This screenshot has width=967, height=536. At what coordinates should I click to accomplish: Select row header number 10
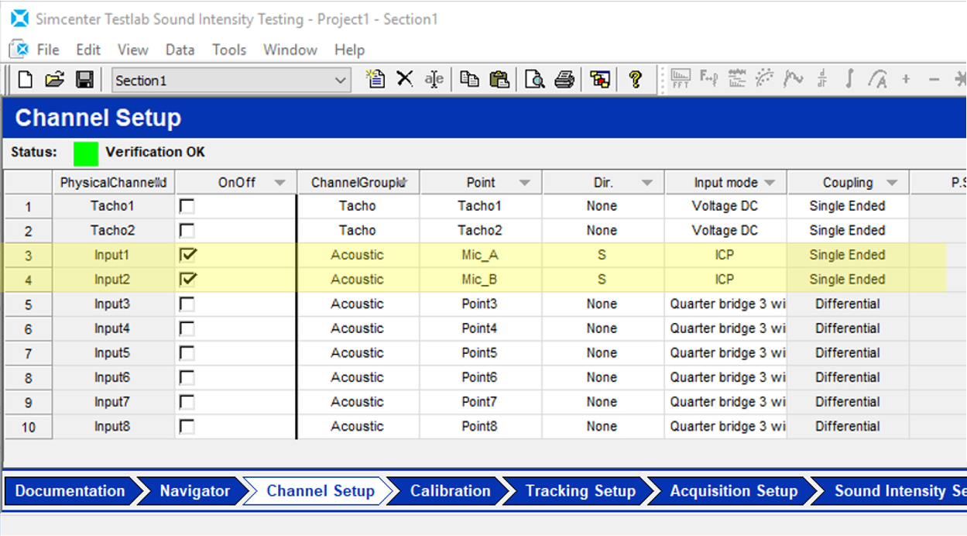point(29,427)
